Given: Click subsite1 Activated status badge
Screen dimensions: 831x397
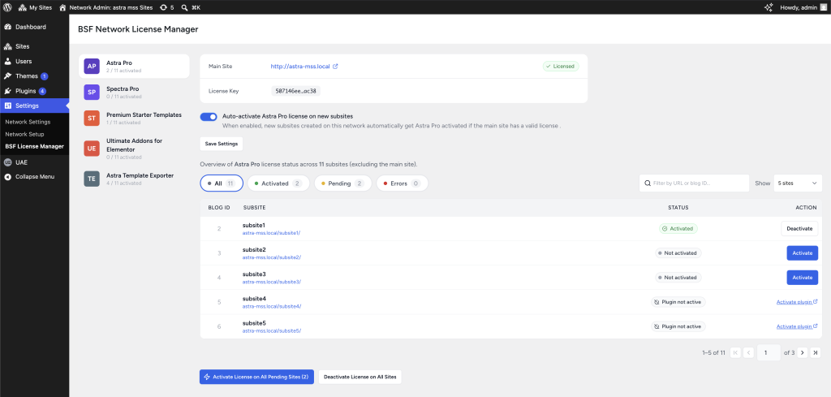Looking at the screenshot, I should coord(678,228).
